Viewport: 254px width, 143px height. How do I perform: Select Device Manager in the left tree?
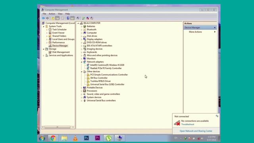[60, 46]
